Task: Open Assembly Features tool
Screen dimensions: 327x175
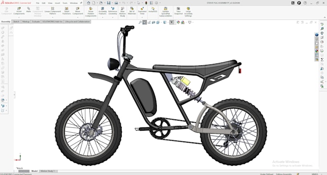Action: point(102,11)
